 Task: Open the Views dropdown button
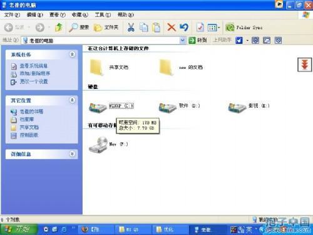pos(213,28)
